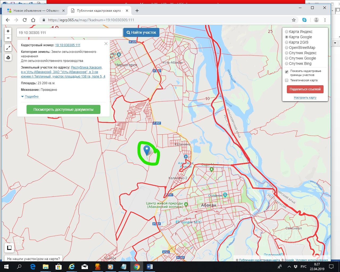Select Спутник Яндекс layer
340x272 pixels.
pos(287,53)
